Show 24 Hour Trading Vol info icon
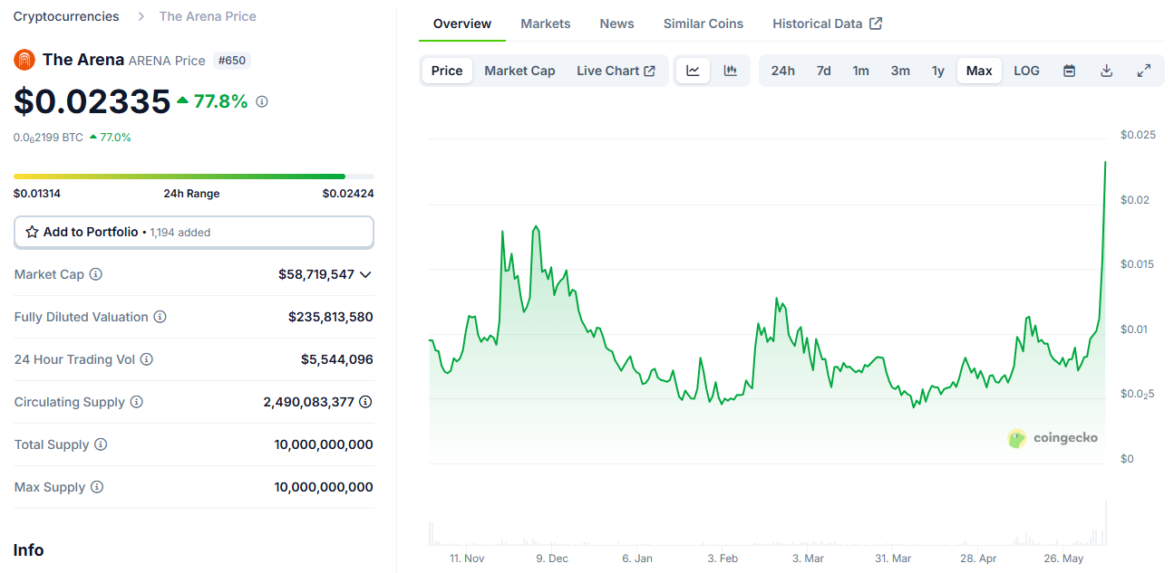The width and height of the screenshot is (1174, 573). coord(147,359)
